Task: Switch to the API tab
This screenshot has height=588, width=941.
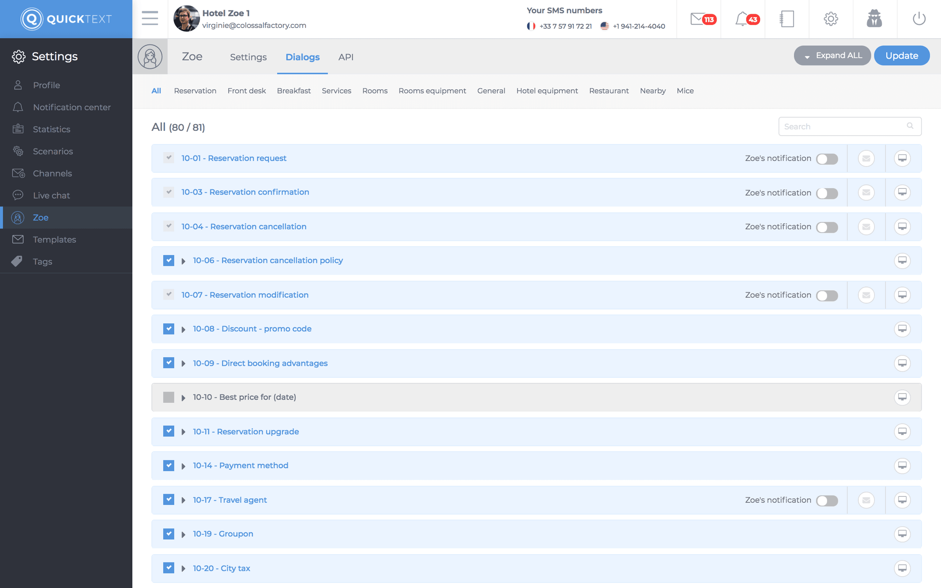Action: coord(345,57)
